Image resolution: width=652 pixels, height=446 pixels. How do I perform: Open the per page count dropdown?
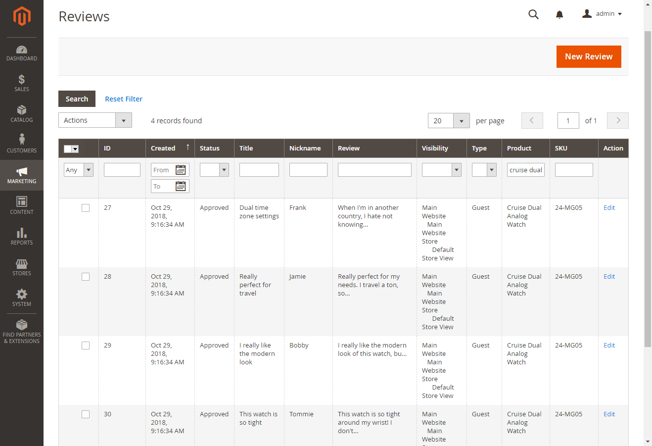[461, 121]
